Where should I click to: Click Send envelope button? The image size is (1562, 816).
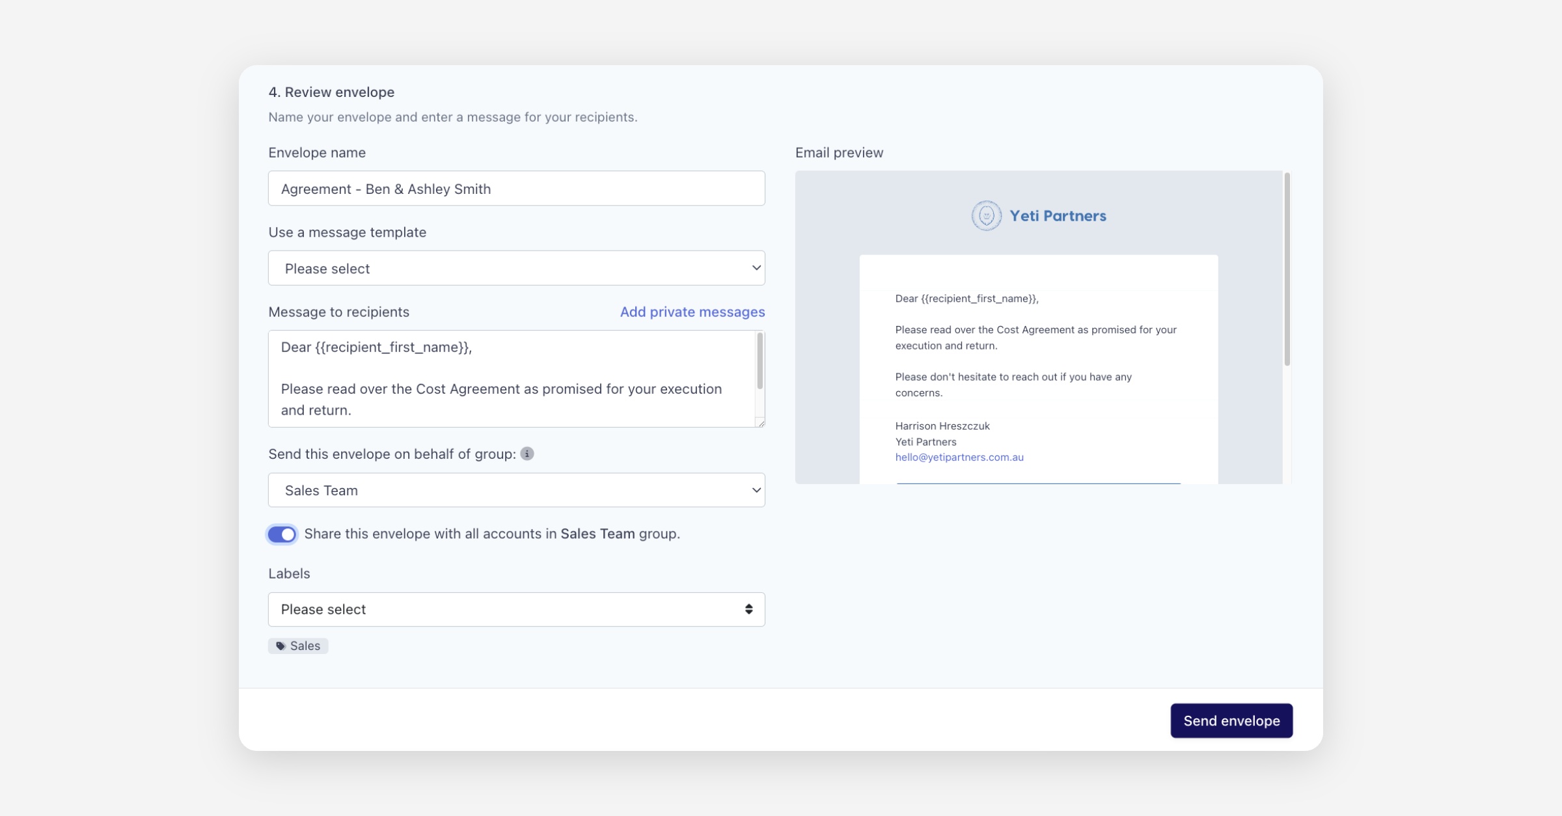[x=1231, y=720]
